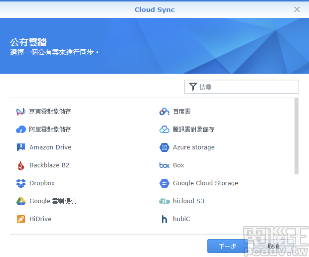This screenshot has width=309, height=257.
Task: Pick the Google 雲端硬碟 label
Action: tap(53, 201)
